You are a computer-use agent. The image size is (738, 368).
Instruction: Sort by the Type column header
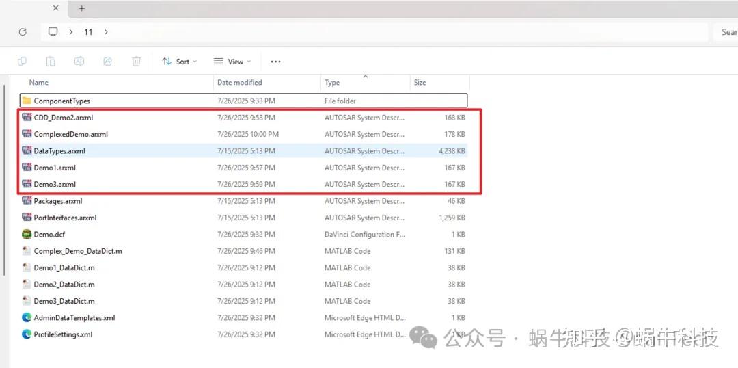[332, 83]
